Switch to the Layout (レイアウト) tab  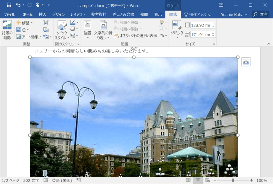point(78,14)
